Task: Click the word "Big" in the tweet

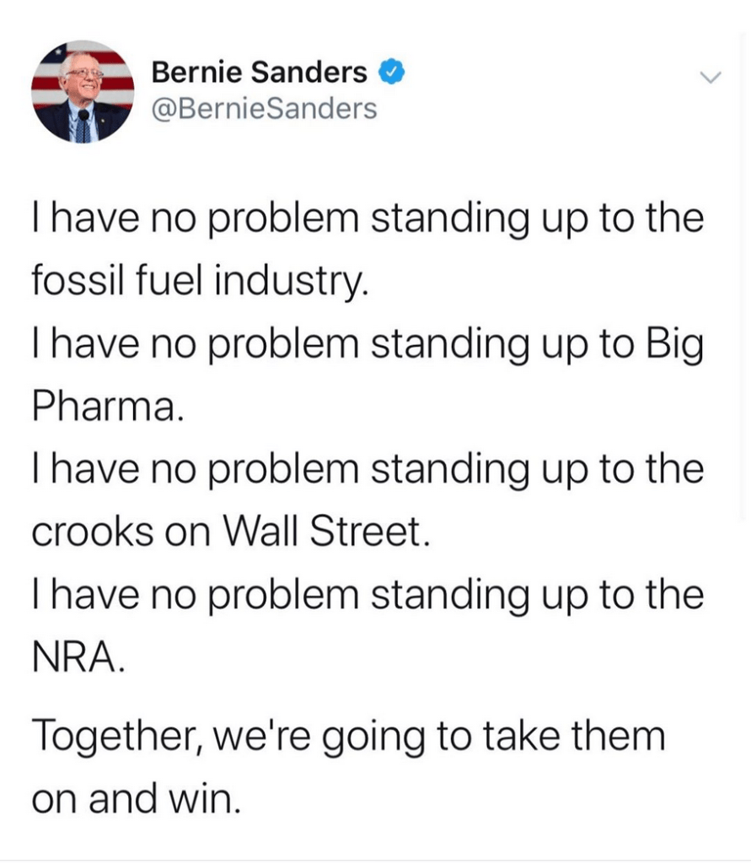Action: [x=675, y=346]
